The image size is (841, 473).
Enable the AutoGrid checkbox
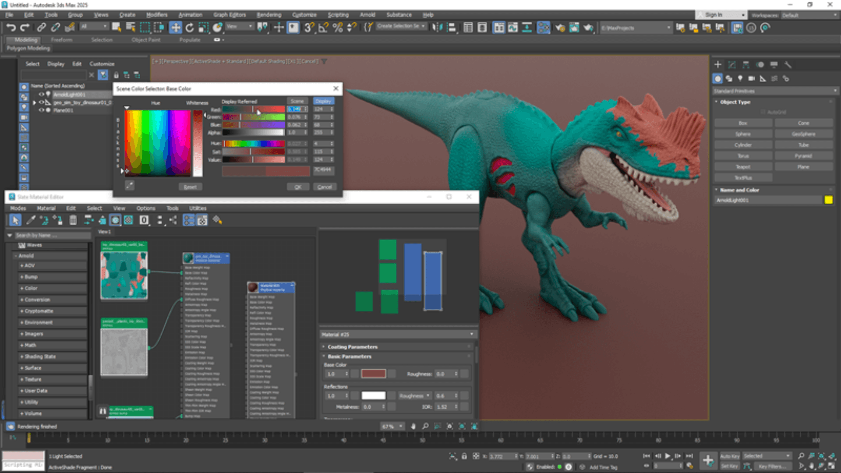click(763, 112)
